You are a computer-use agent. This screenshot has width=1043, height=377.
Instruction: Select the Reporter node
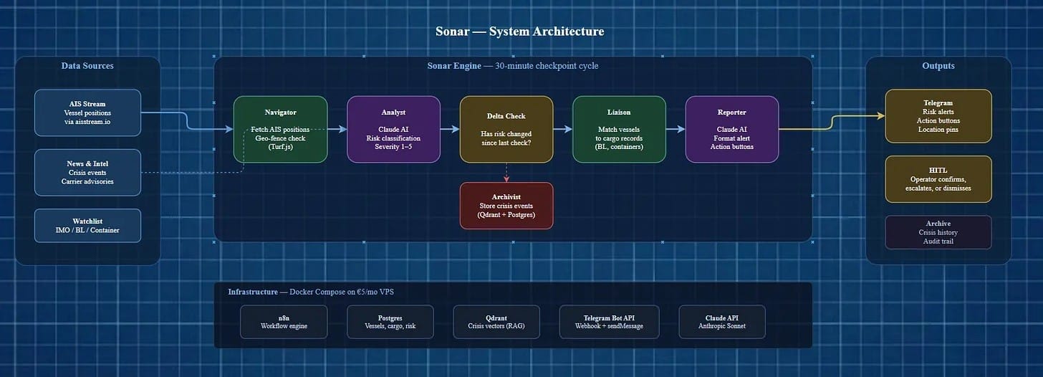point(731,129)
